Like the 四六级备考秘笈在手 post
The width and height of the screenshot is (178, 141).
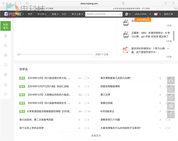click(86, 103)
